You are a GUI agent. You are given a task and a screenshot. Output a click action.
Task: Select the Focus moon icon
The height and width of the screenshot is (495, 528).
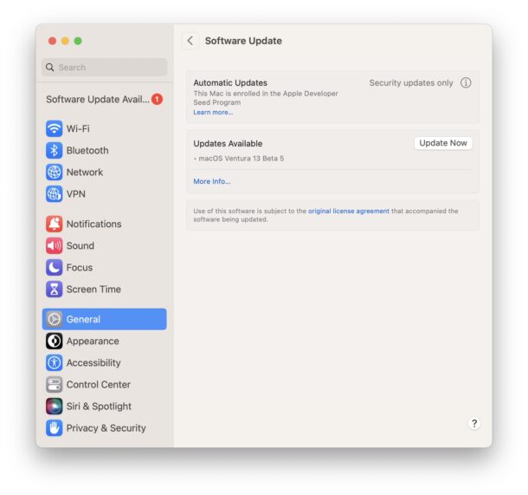[54, 267]
